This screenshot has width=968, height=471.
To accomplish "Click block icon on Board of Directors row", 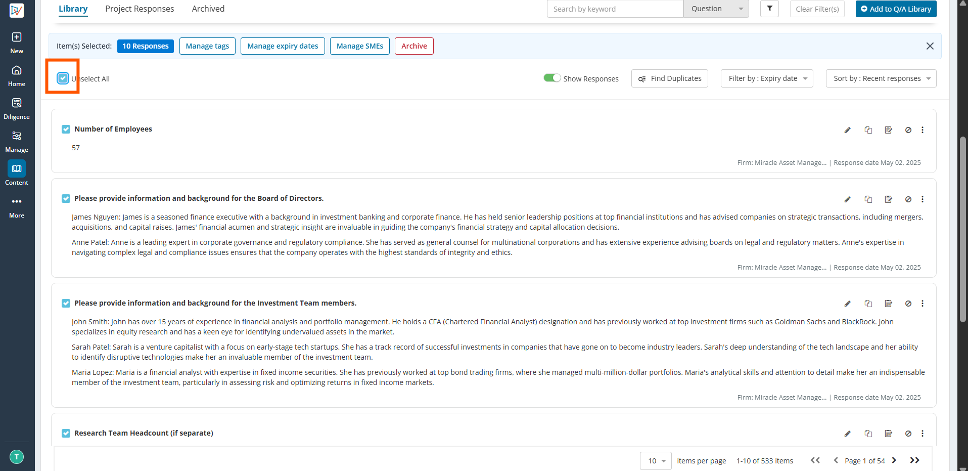I will (908, 199).
